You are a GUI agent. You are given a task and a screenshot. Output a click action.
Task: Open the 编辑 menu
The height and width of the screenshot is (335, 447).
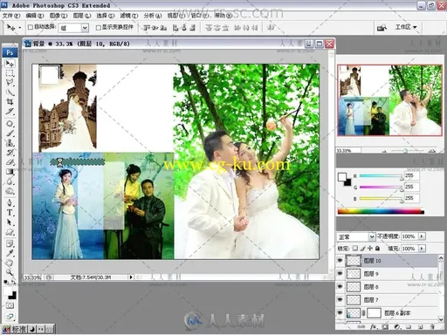coord(35,16)
